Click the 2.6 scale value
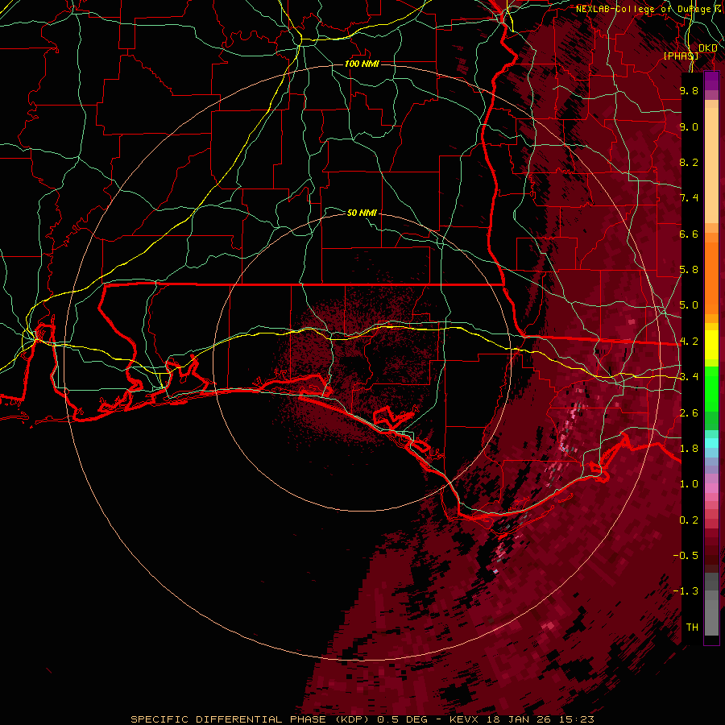The image size is (725, 725). coord(689,413)
